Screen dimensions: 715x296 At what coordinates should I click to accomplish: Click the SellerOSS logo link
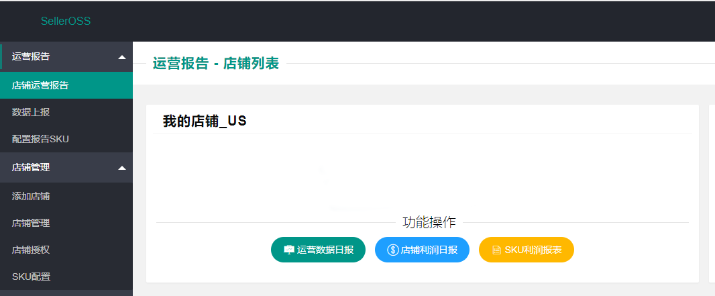pyautogui.click(x=66, y=21)
